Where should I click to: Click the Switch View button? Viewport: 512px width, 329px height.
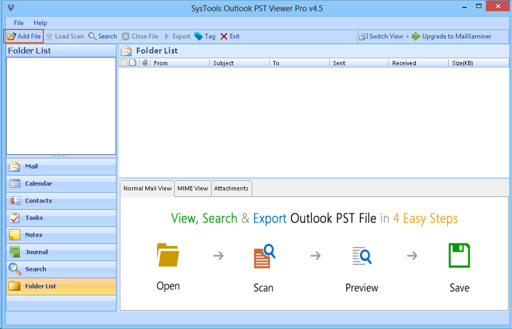[381, 36]
